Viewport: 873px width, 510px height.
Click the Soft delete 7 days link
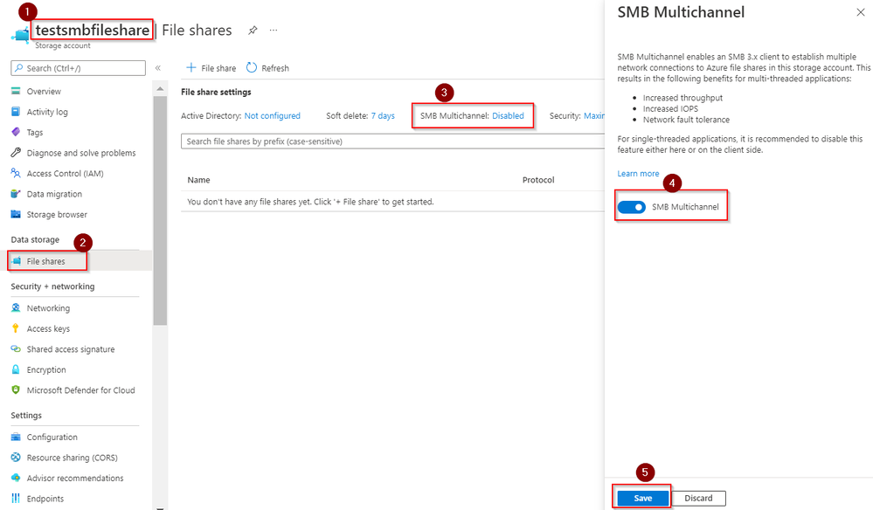[x=383, y=115]
